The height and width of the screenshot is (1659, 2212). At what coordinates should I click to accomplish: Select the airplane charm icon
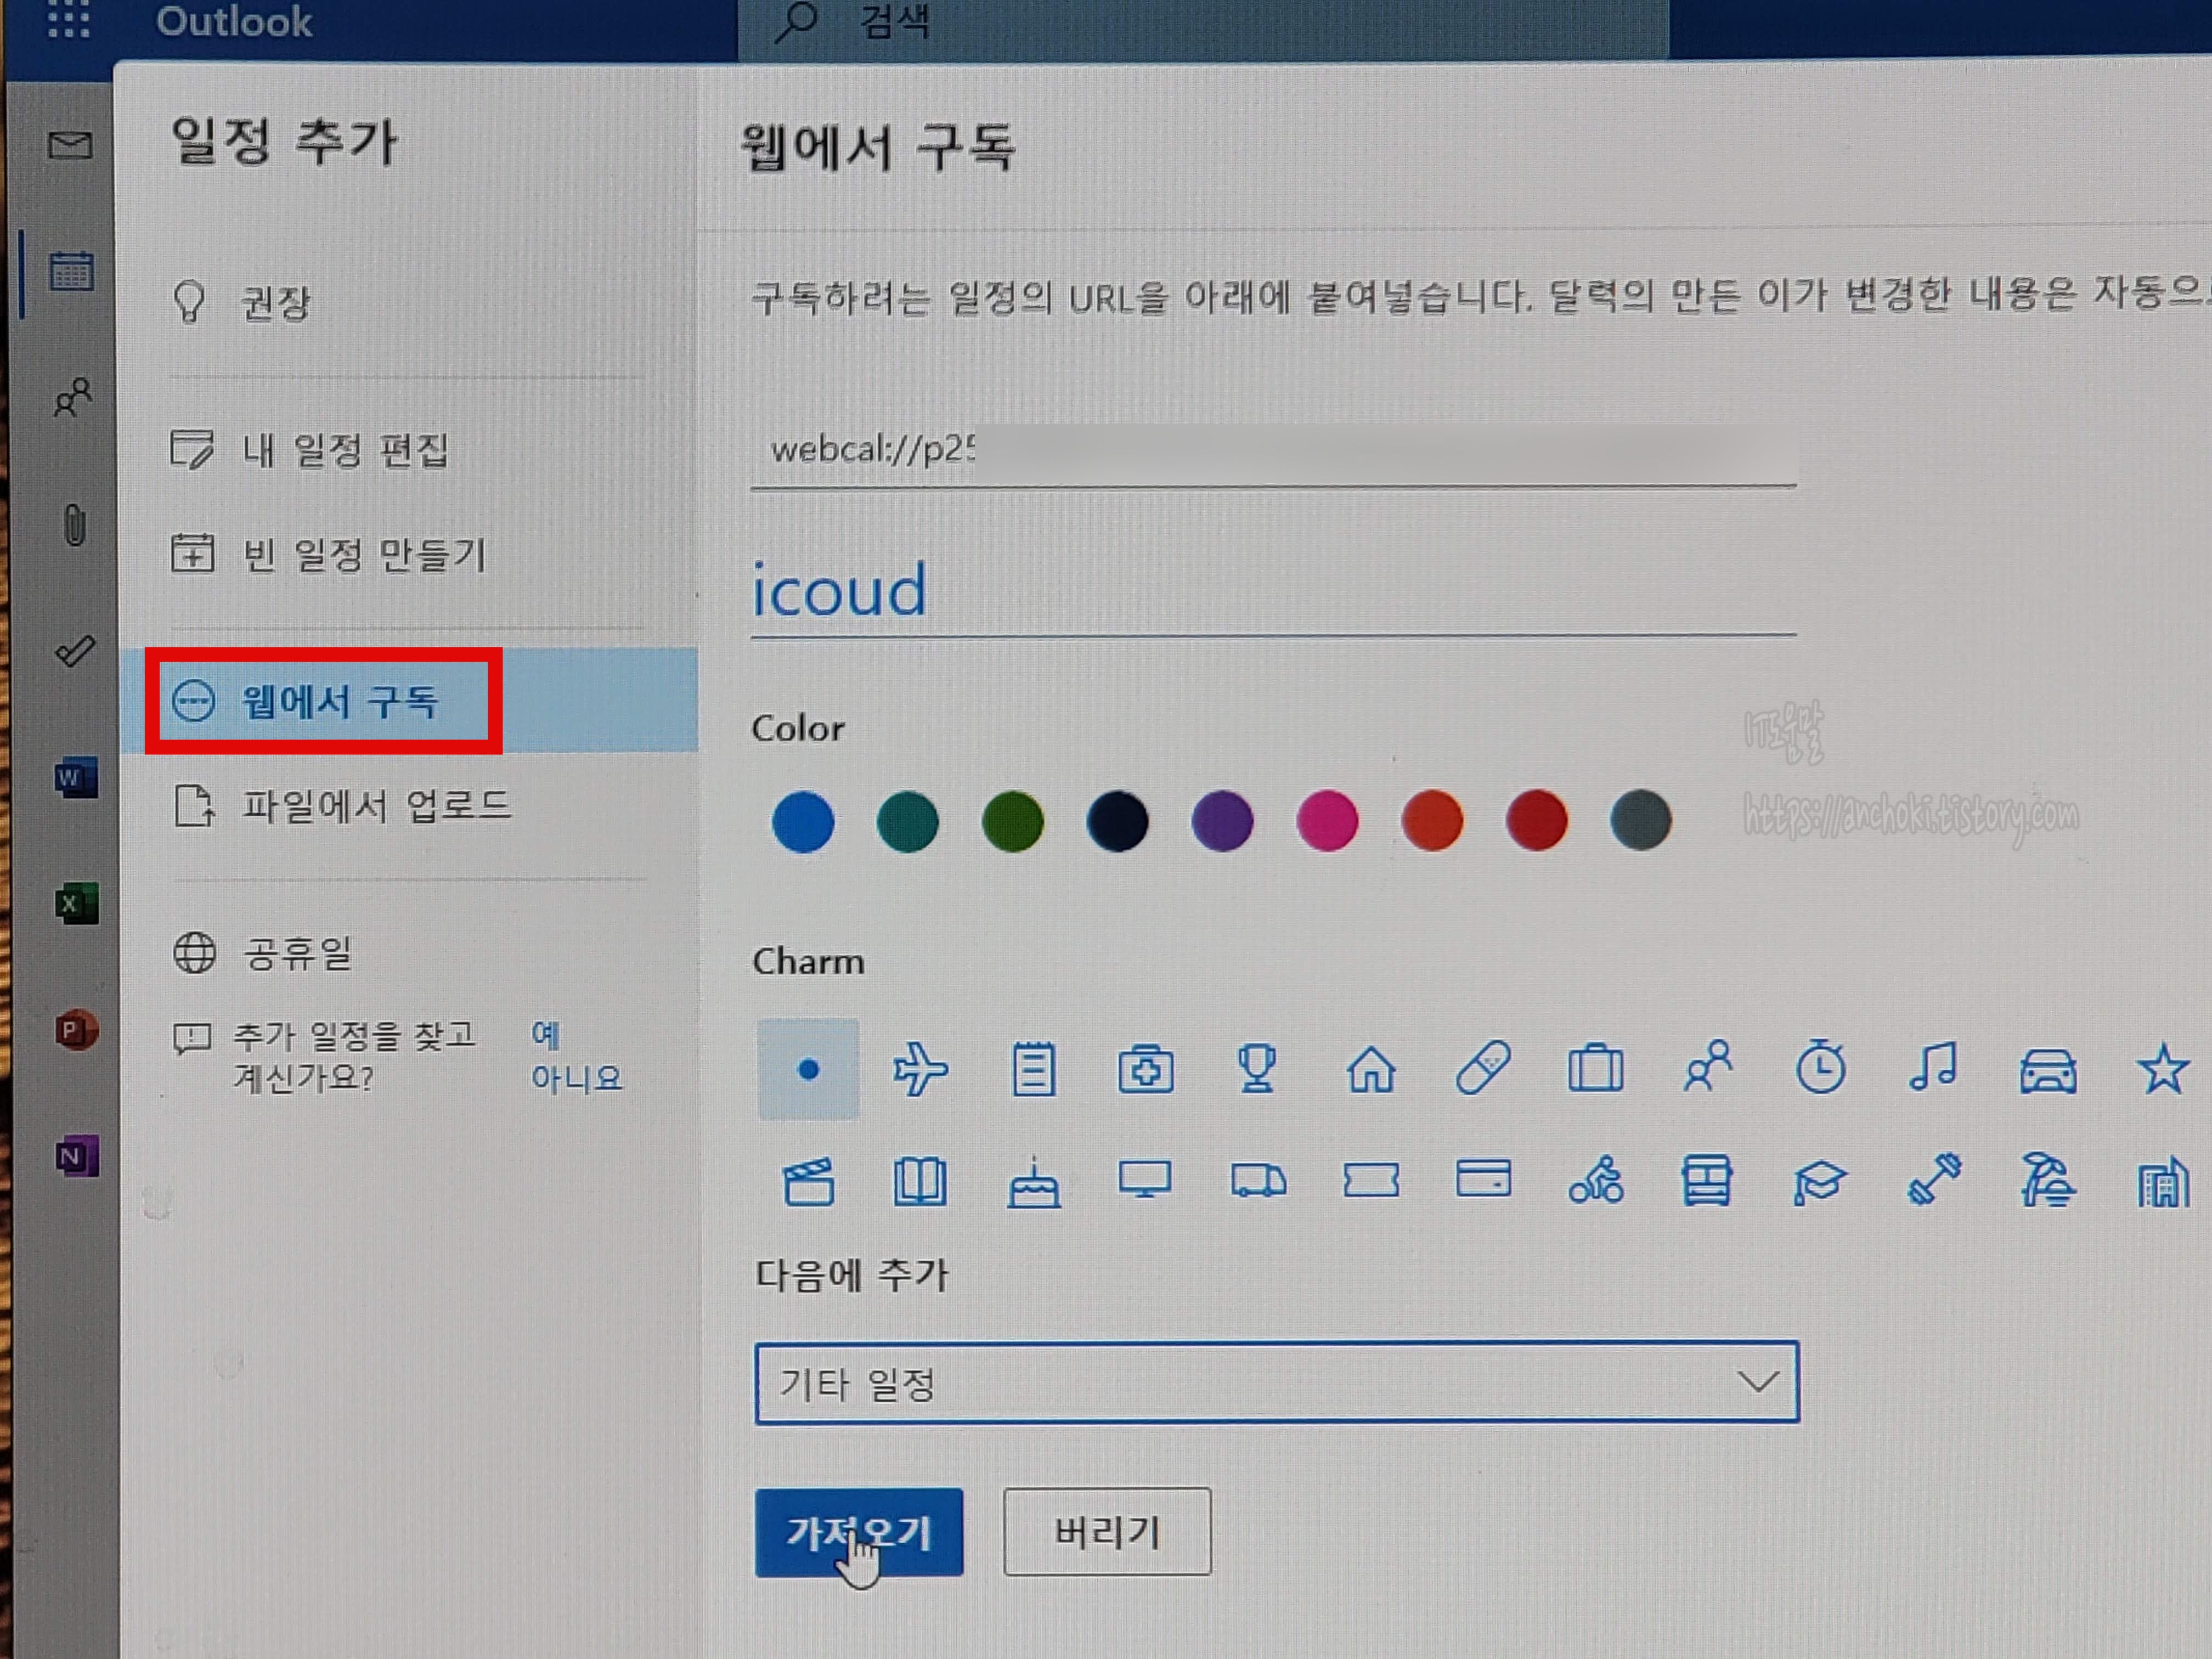919,1069
